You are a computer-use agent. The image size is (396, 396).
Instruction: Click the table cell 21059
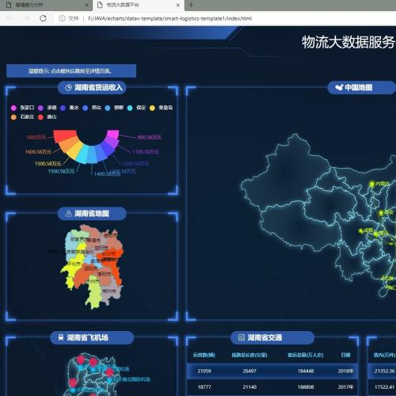pos(204,371)
